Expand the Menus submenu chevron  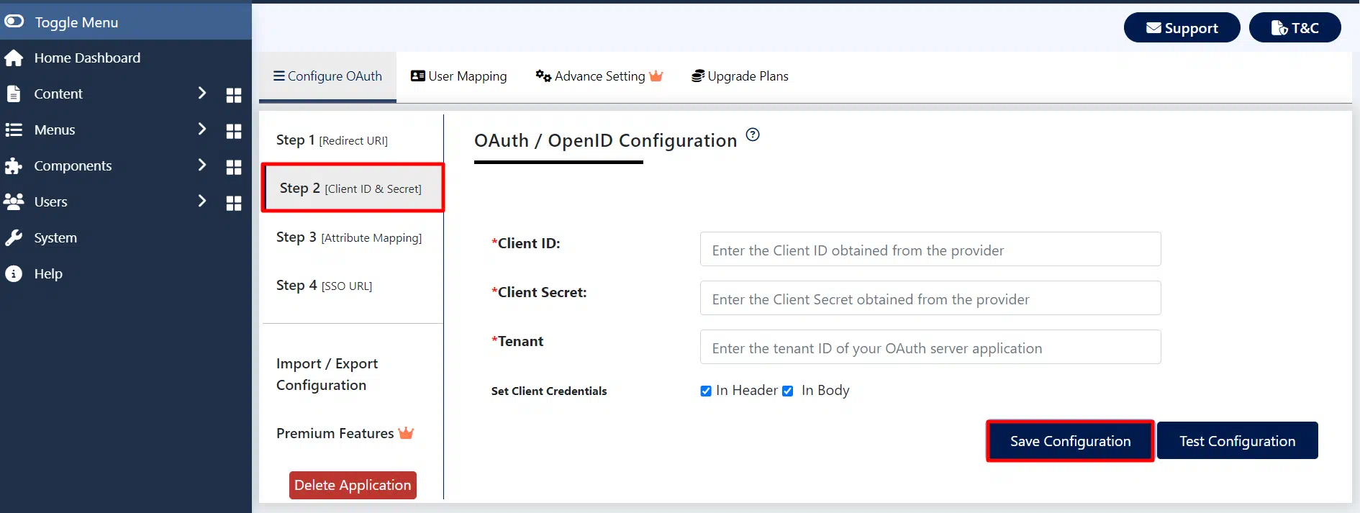pos(202,129)
